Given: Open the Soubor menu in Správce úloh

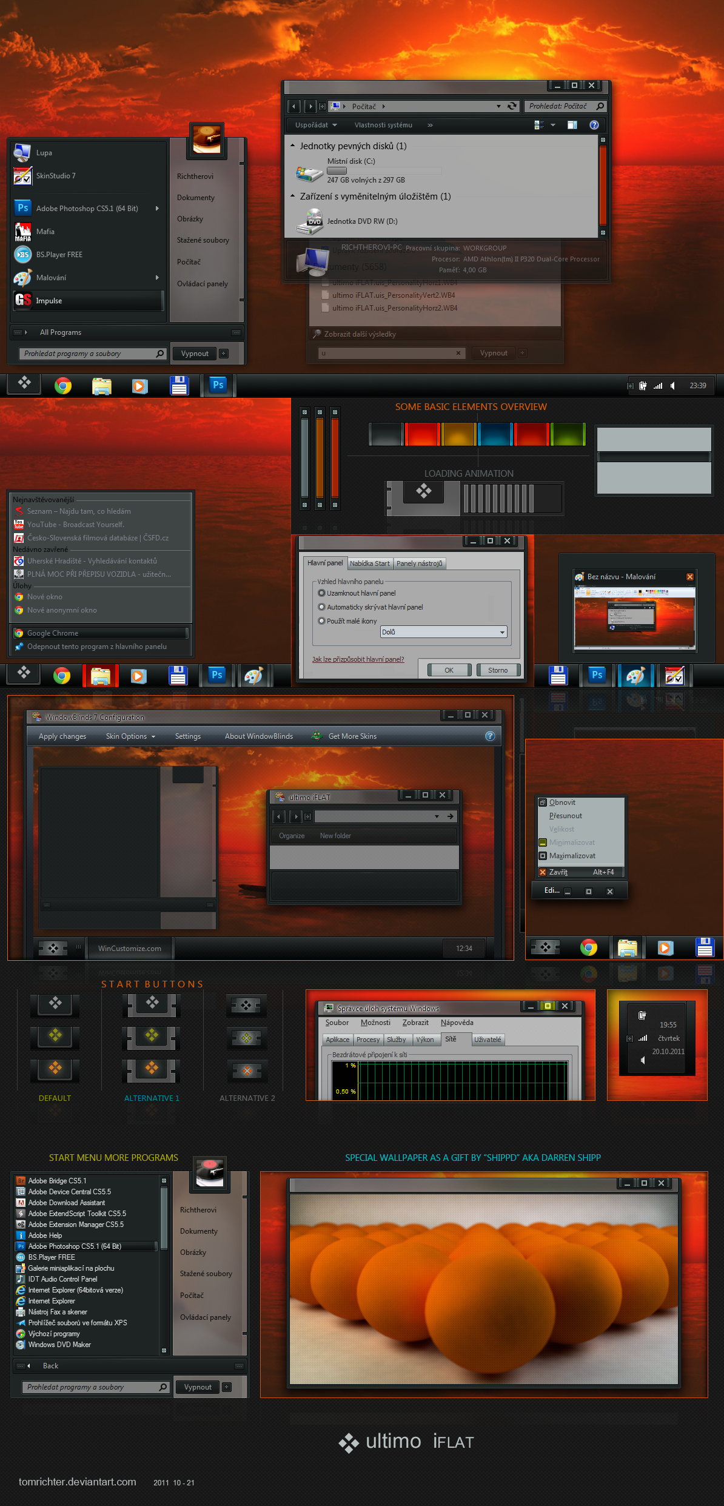Looking at the screenshot, I should pos(337,1023).
